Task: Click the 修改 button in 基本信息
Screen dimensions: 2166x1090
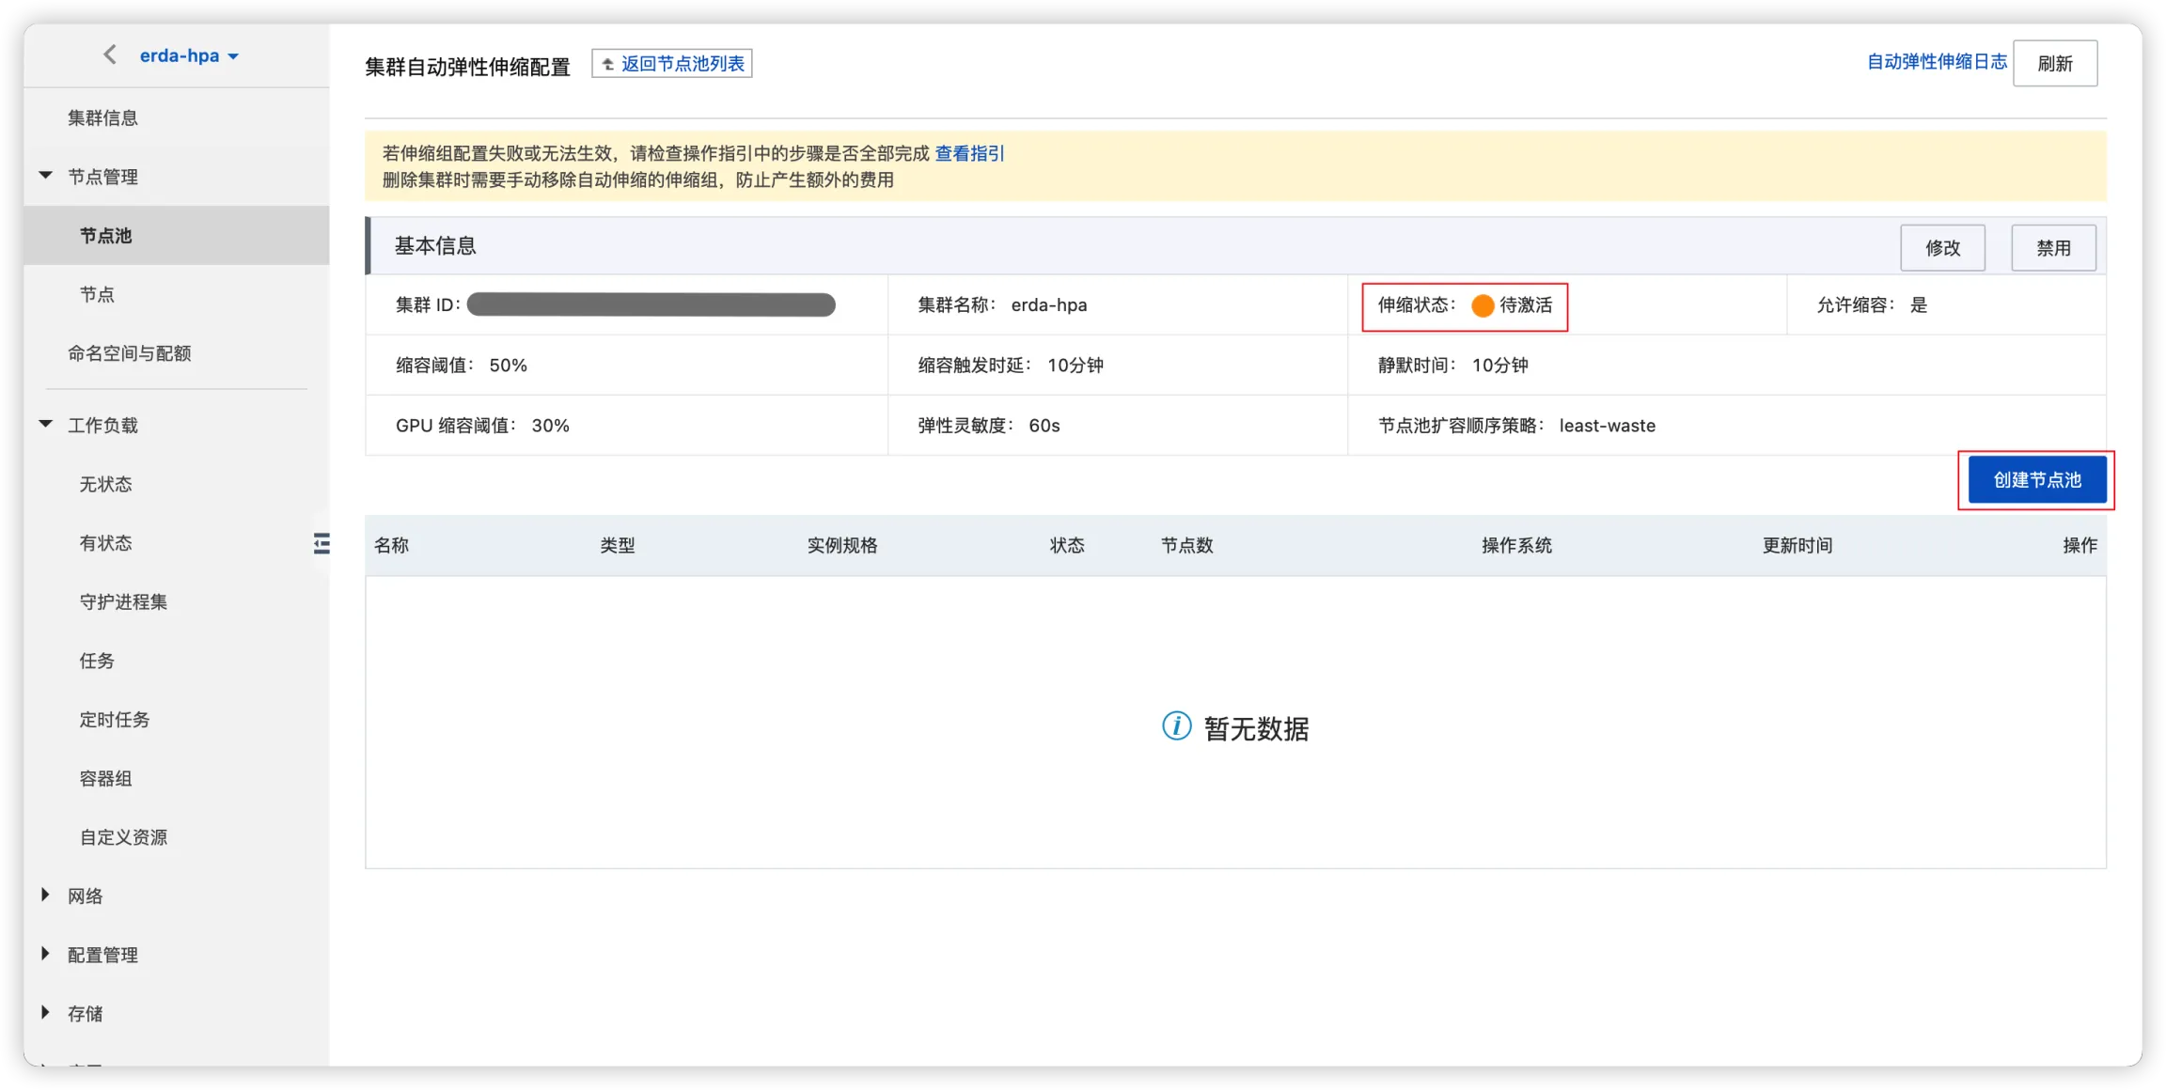Action: [1942, 248]
